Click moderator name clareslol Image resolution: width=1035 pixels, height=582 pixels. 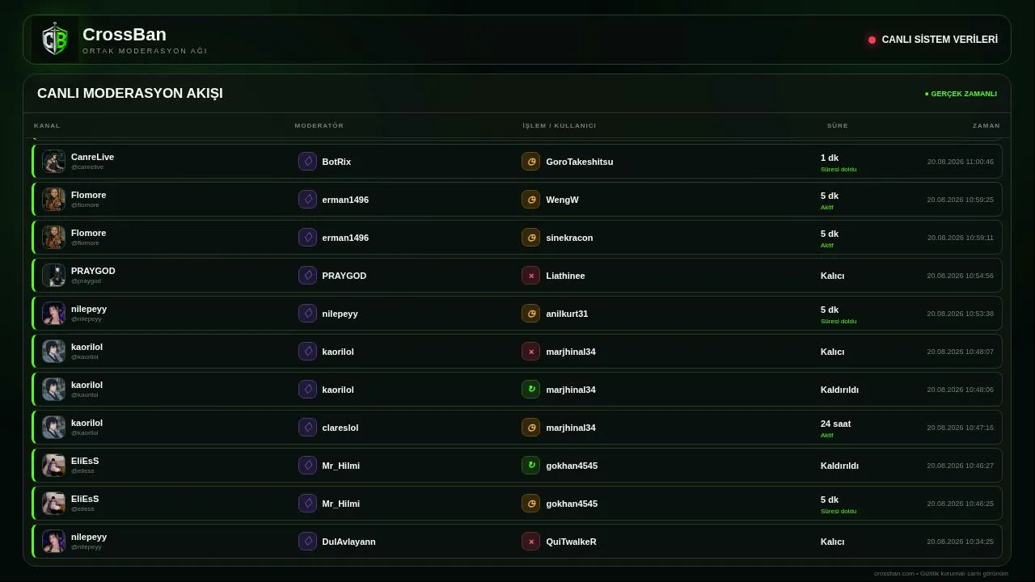pos(340,428)
